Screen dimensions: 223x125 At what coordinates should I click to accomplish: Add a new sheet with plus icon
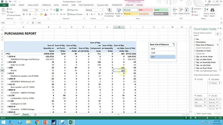click(x=35, y=115)
